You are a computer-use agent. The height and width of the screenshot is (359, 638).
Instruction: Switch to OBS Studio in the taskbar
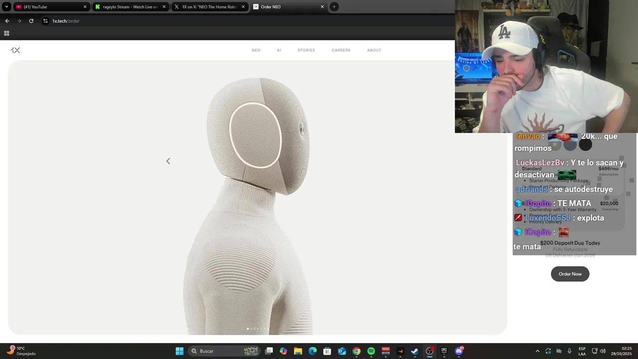click(x=430, y=351)
